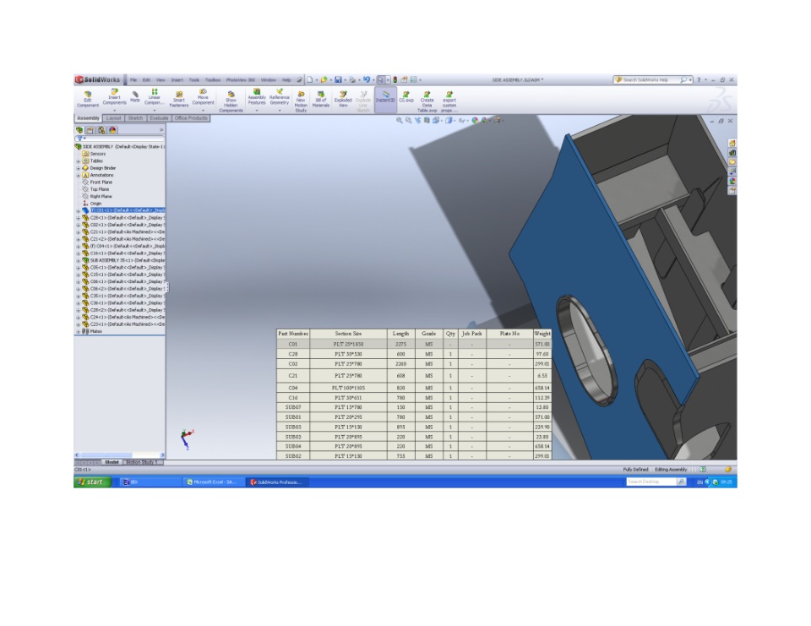The height and width of the screenshot is (626, 811).
Task: Start a New Motion Study
Action: 301,101
